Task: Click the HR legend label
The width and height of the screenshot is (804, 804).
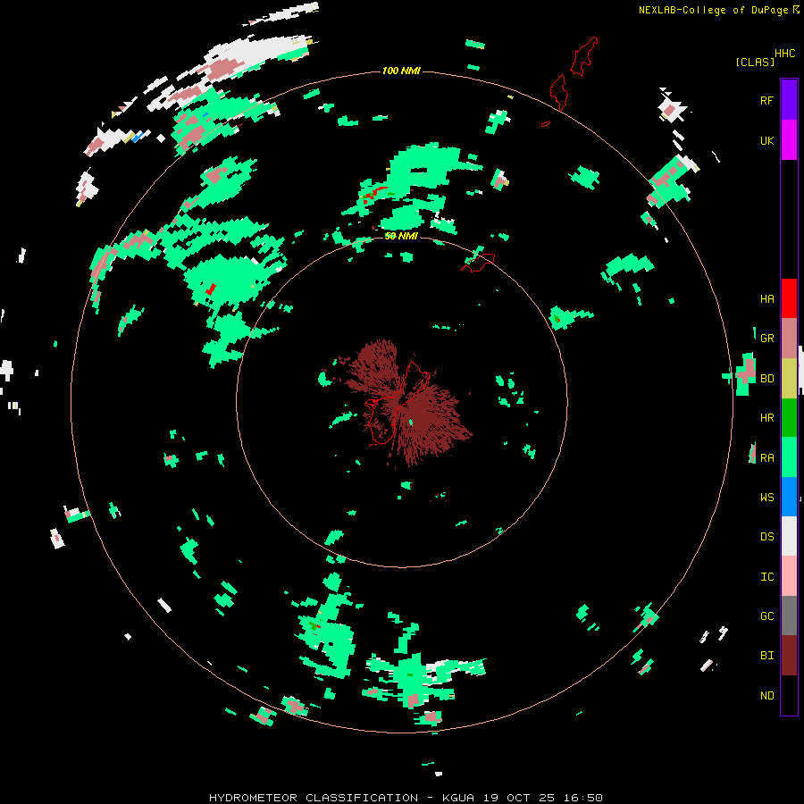Action: tap(766, 418)
